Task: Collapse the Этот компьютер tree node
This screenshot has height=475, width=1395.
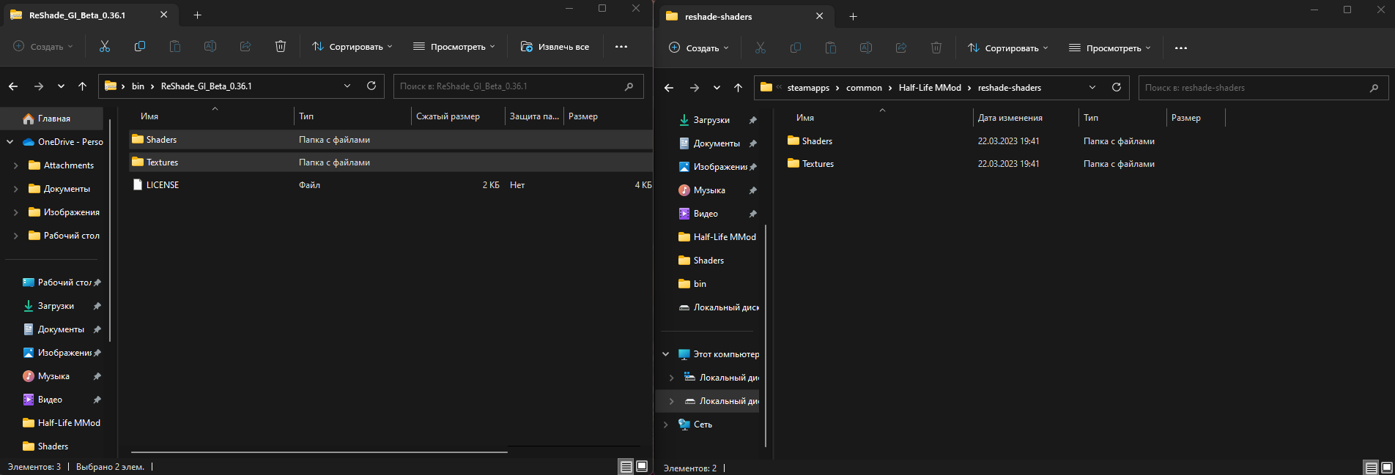Action: pyautogui.click(x=666, y=354)
